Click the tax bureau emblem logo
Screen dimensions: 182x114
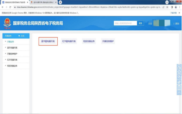tap(7, 24)
